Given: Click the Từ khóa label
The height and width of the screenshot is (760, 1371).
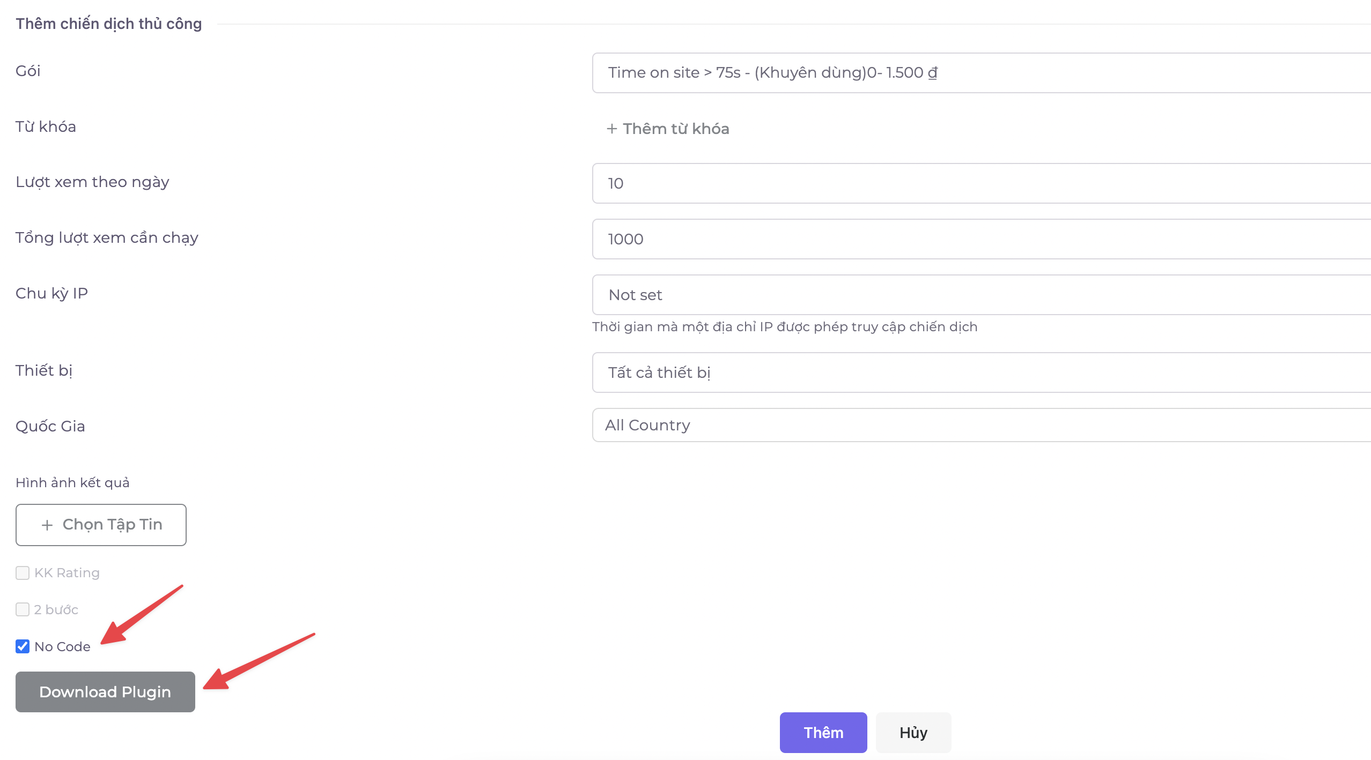Looking at the screenshot, I should 46,127.
